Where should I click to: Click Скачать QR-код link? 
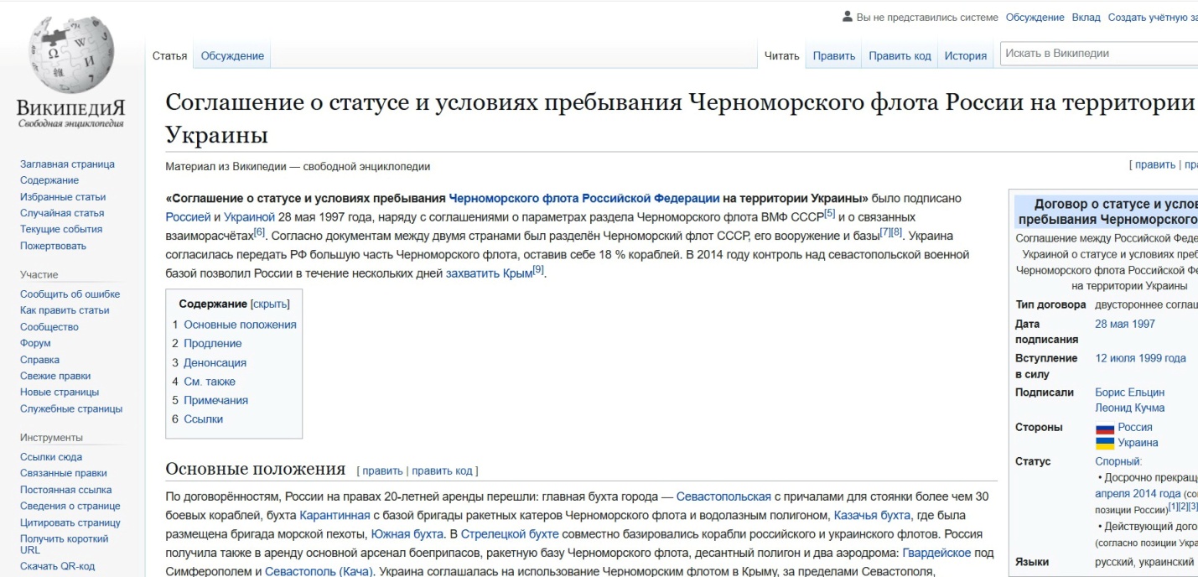pyautogui.click(x=57, y=566)
